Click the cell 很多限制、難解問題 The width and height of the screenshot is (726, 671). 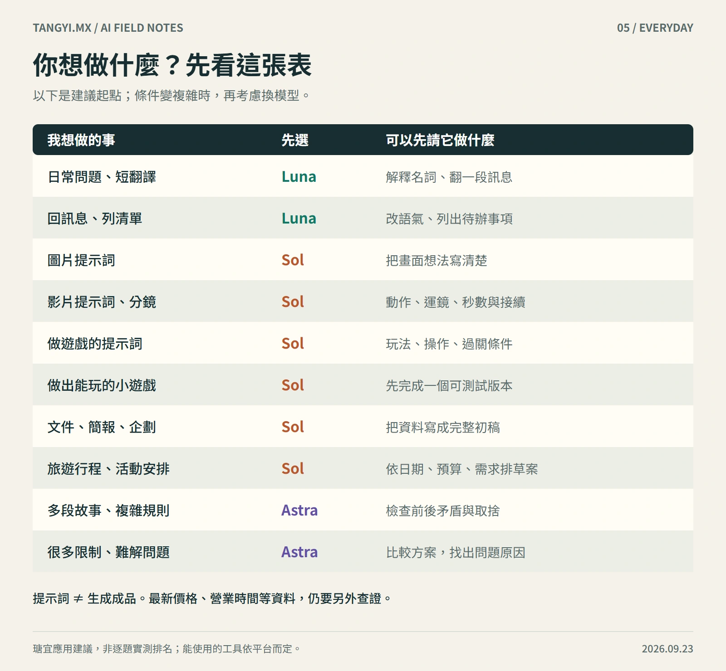tap(108, 552)
